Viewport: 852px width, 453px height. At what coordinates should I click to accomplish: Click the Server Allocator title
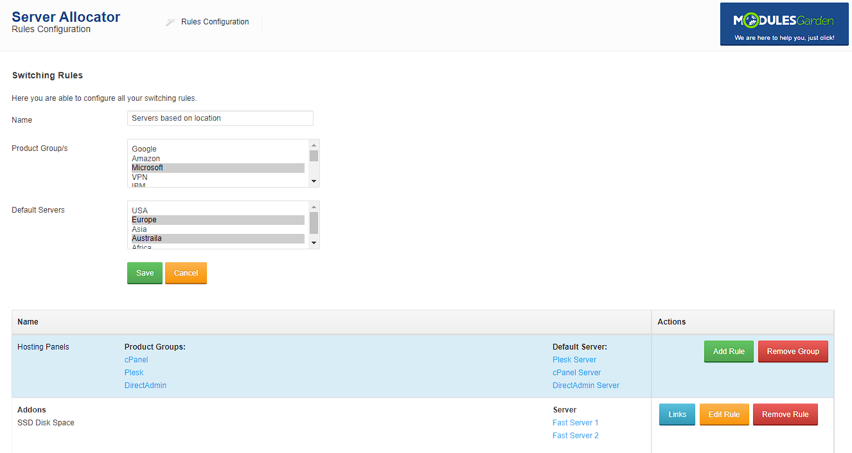click(x=66, y=17)
